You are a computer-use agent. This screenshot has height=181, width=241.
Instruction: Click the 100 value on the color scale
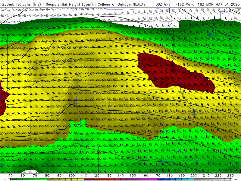[x=72, y=176]
